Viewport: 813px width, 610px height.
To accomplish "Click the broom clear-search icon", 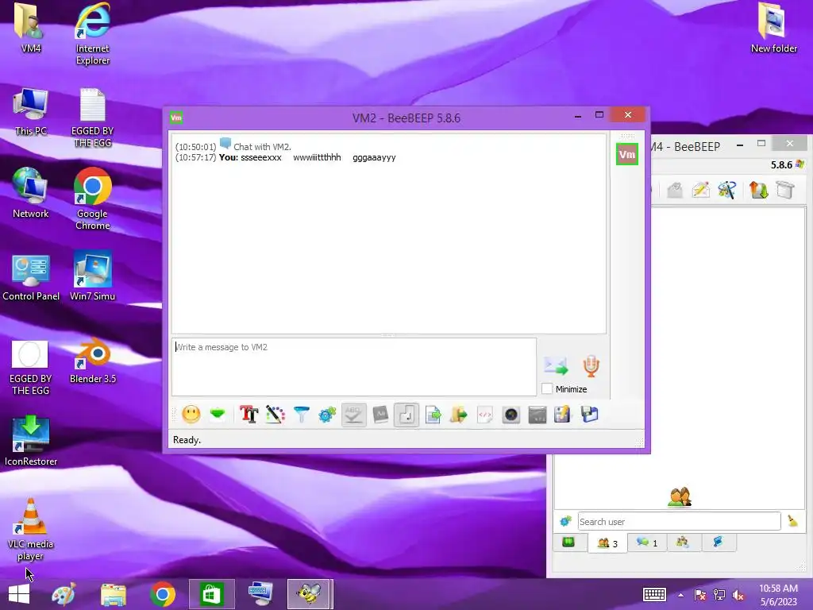I will click(x=793, y=521).
